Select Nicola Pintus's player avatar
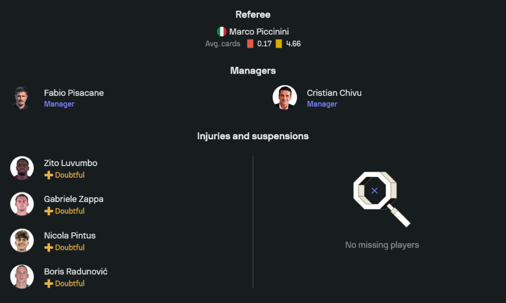506x303 pixels. click(22, 240)
